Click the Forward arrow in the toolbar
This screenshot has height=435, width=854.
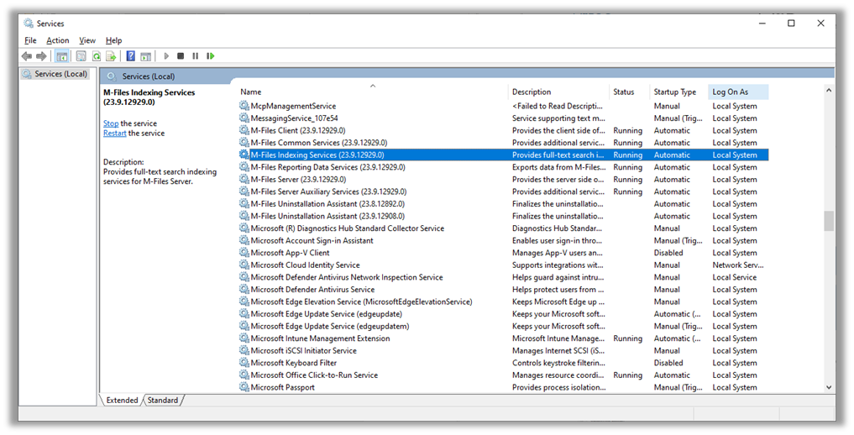(41, 56)
